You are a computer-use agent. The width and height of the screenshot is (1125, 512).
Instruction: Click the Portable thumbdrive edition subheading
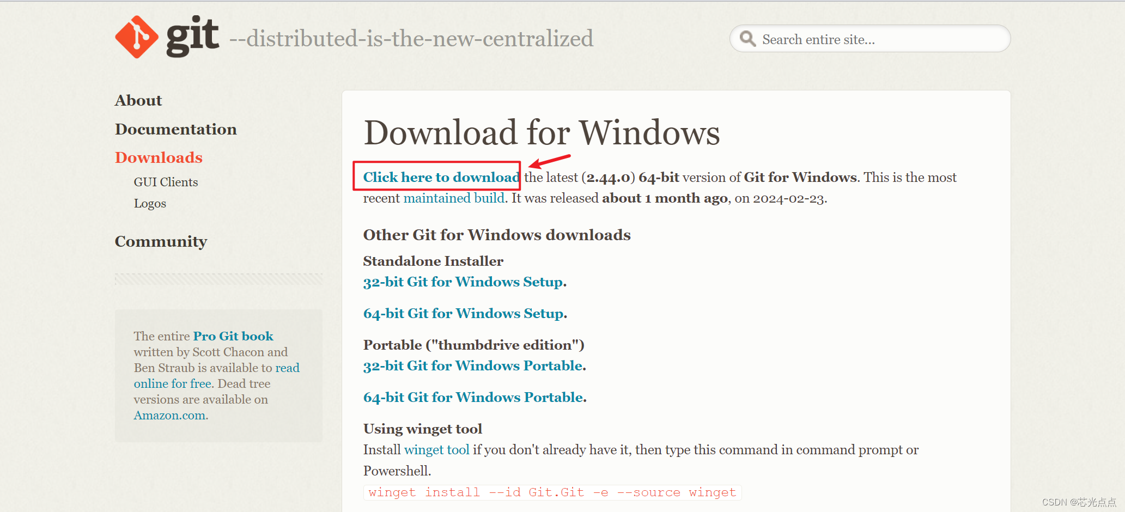(473, 345)
